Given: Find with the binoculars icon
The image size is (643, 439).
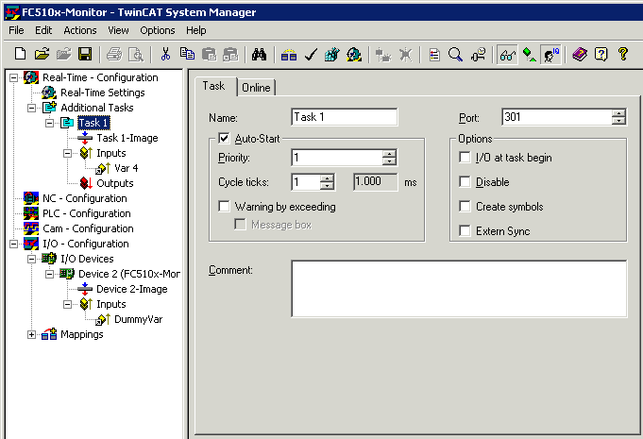Looking at the screenshot, I should pos(259,54).
